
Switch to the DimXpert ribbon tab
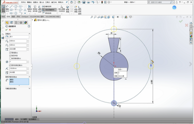25,17
